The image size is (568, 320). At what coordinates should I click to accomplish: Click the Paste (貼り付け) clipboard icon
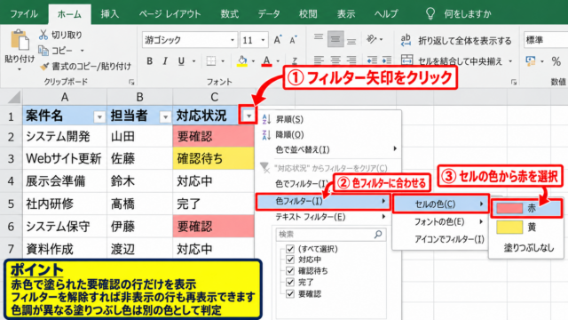pos(20,40)
